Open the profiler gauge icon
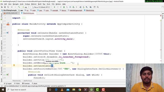164x92 pixels. pos(70,7)
